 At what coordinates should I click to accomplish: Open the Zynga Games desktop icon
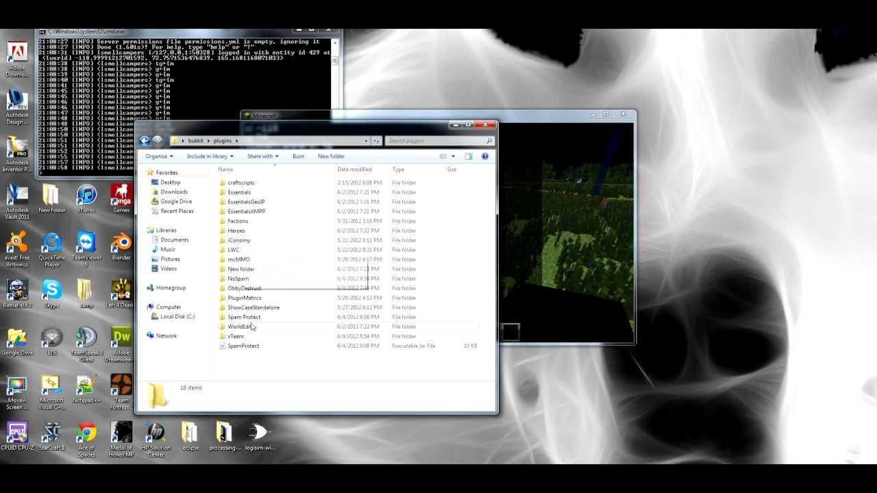coord(121,199)
